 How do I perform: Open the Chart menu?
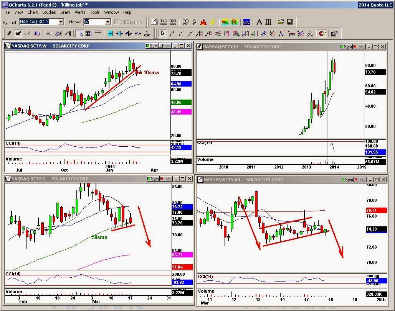pyautogui.click(x=32, y=12)
